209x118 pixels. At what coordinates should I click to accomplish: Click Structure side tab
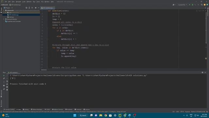tap(1, 103)
